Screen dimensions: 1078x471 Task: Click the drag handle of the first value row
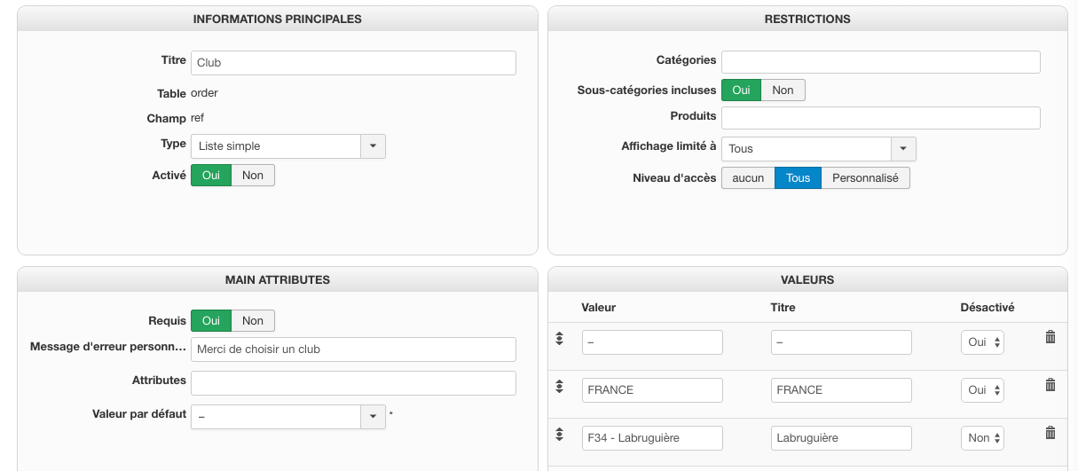click(560, 338)
